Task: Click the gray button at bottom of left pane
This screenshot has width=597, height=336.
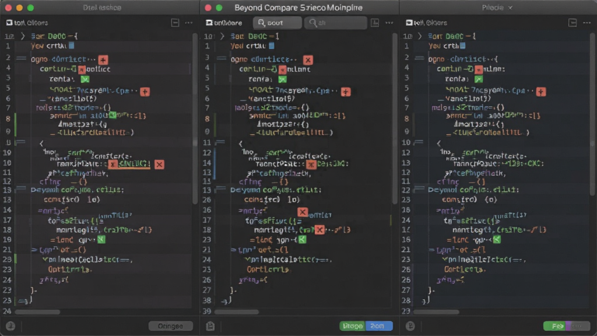Action: click(x=171, y=326)
